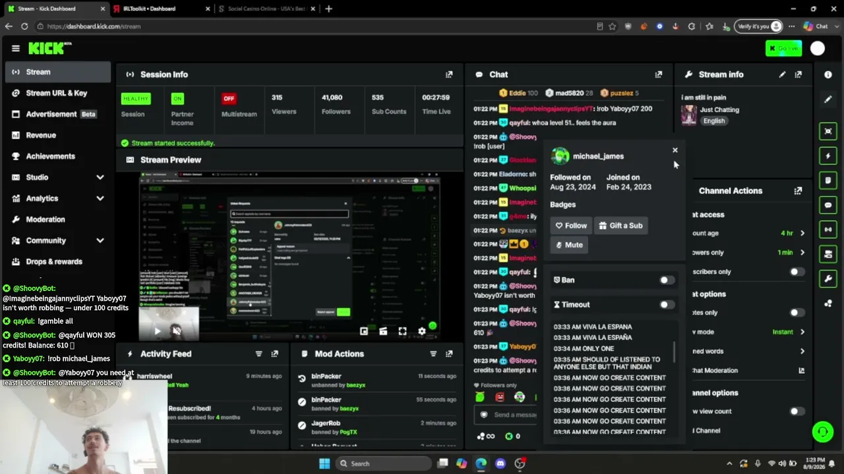Open the green headset support button
Image resolution: width=844 pixels, height=474 pixels.
[x=822, y=432]
